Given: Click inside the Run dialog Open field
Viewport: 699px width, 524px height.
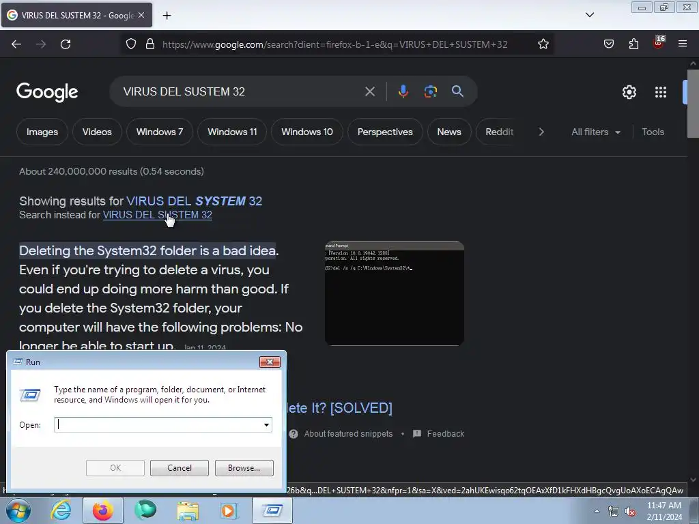Looking at the screenshot, I should (158, 424).
